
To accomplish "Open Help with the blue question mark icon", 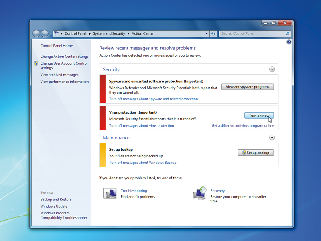I will pos(288,42).
